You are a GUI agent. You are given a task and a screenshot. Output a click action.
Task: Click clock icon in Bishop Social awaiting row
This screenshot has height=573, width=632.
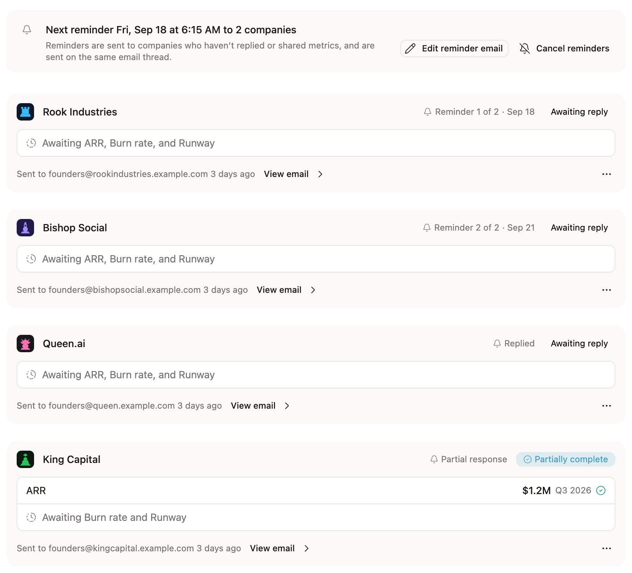[x=31, y=259]
